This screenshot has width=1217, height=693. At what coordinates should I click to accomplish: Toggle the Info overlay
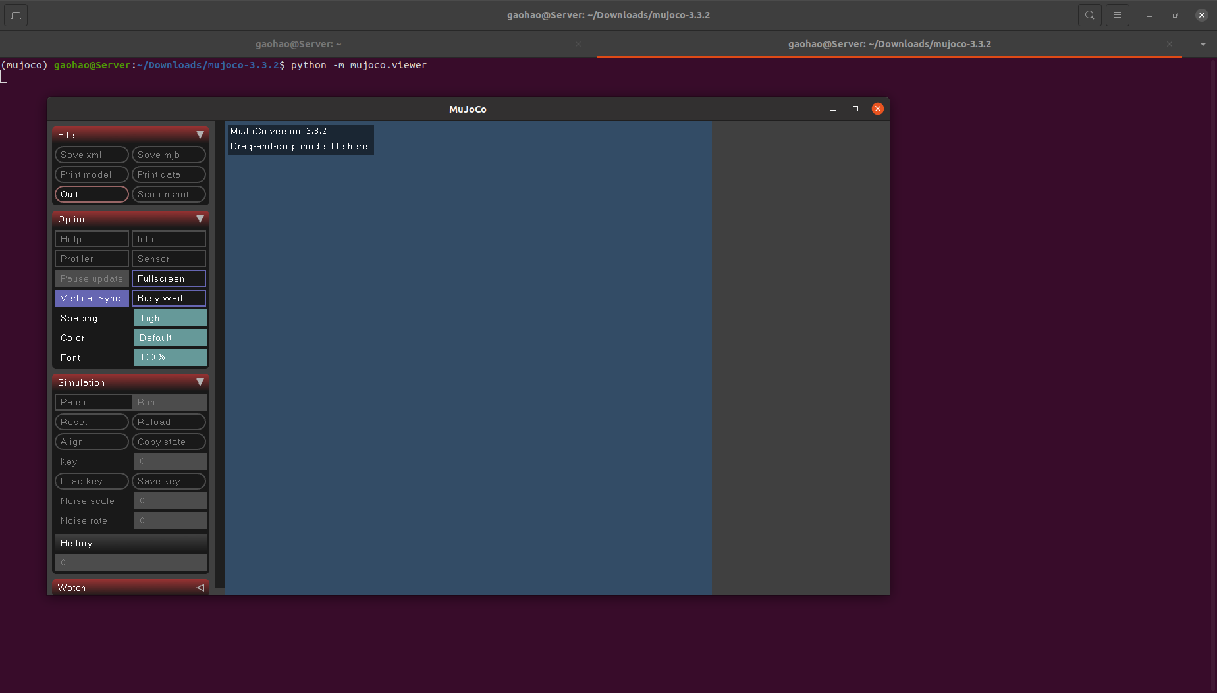169,239
